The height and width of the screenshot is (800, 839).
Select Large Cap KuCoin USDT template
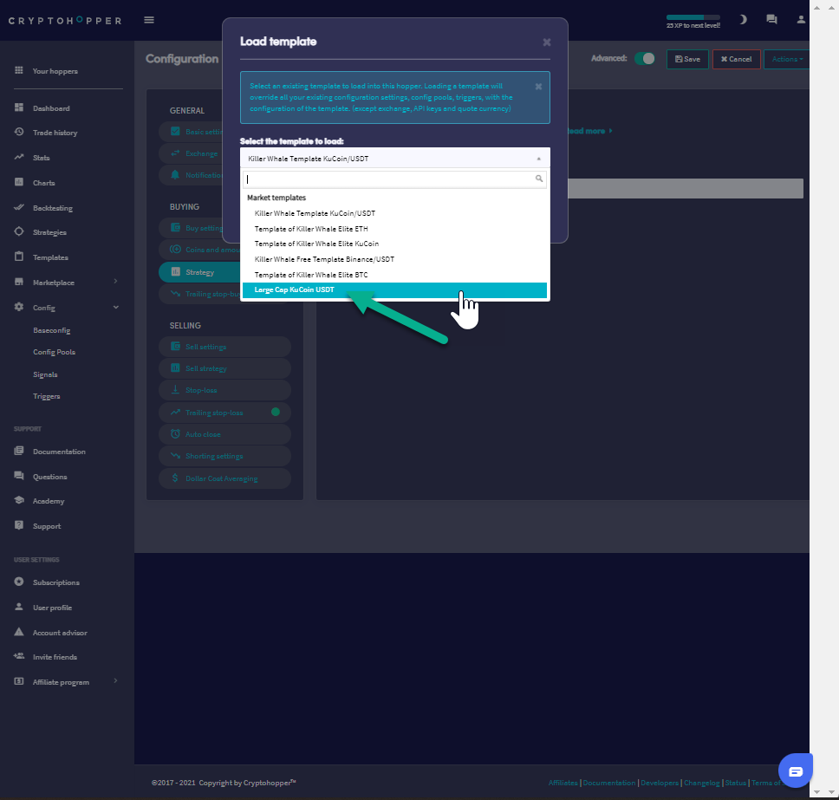click(394, 289)
